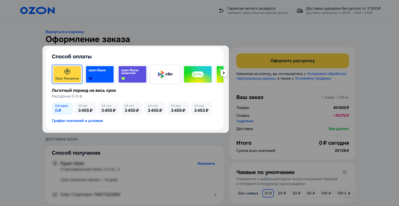Click the Товары 60 000 ₽ value

(x=341, y=108)
